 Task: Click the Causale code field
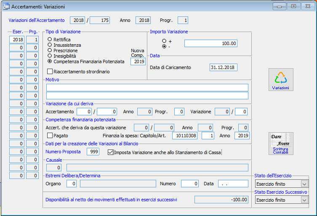54,168
